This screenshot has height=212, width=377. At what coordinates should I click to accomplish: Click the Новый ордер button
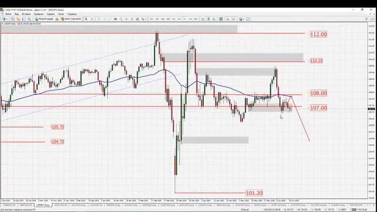tap(44, 19)
